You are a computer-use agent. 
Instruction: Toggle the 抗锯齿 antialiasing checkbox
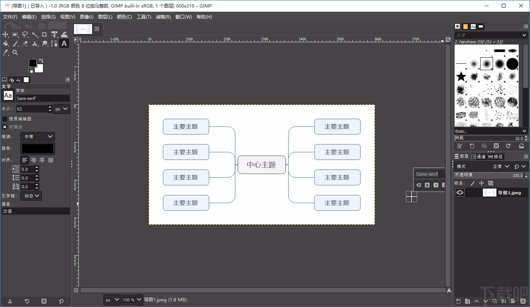pyautogui.click(x=5, y=127)
